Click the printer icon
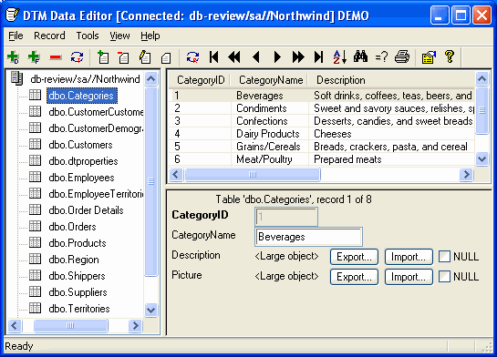Viewport: 497px width, 357px height. [402, 57]
